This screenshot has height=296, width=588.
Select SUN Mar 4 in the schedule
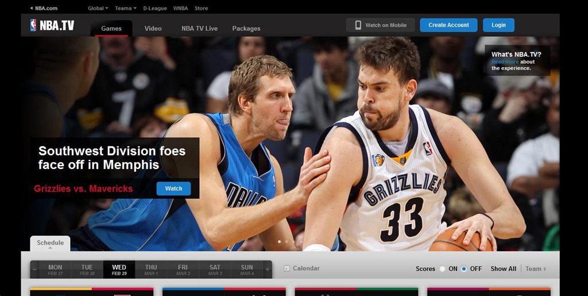coord(247,270)
